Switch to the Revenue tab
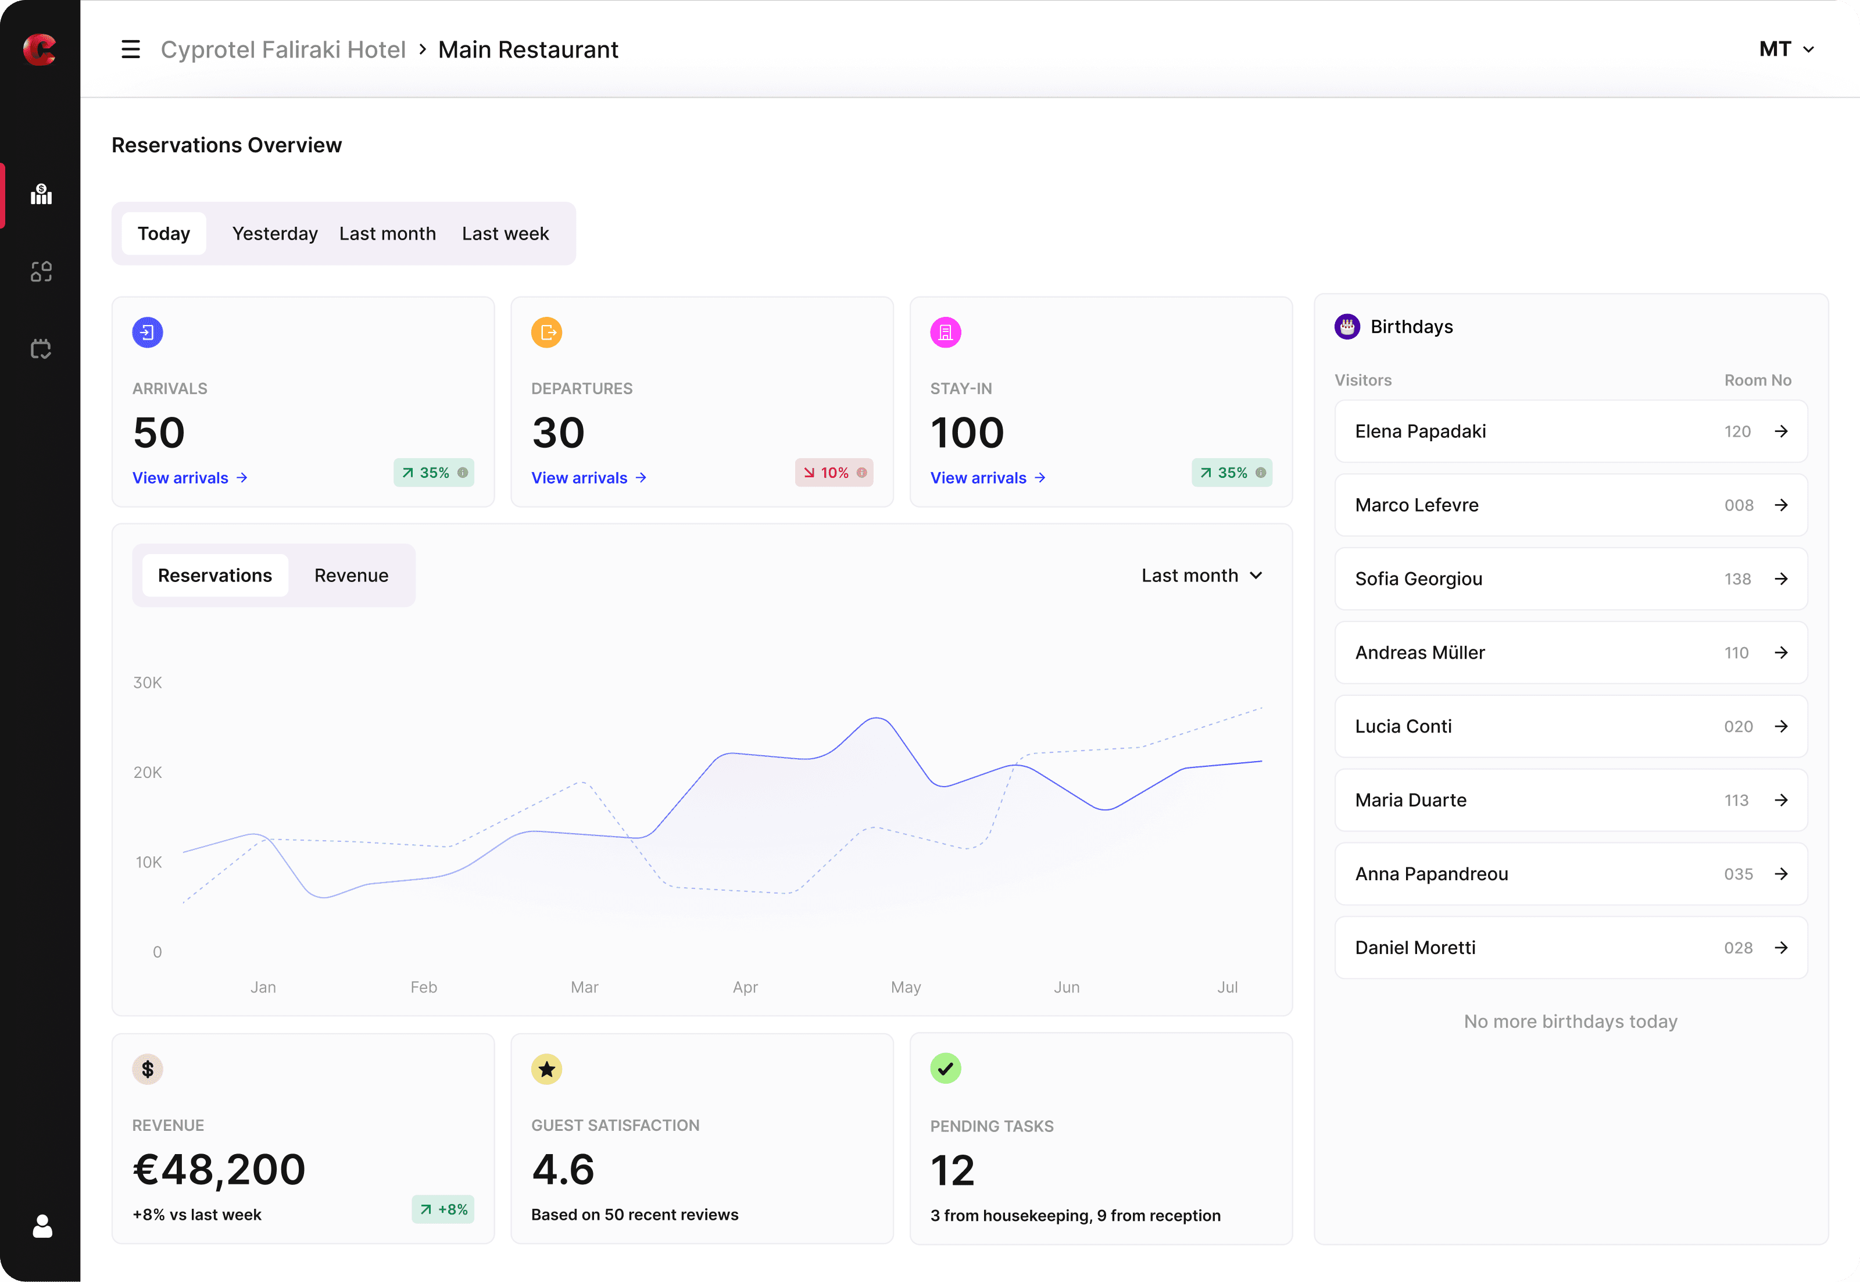This screenshot has width=1860, height=1282. tap(351, 575)
